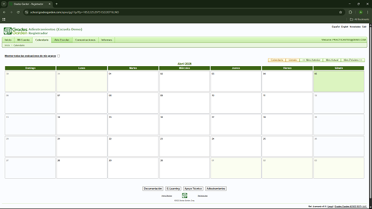Viewport: 372px width, 209px height.
Task: Click the browser back arrow
Action: point(4,12)
